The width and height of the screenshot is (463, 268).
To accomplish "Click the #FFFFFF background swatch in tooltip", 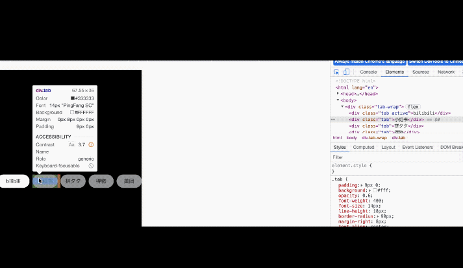I will pos(72,112).
